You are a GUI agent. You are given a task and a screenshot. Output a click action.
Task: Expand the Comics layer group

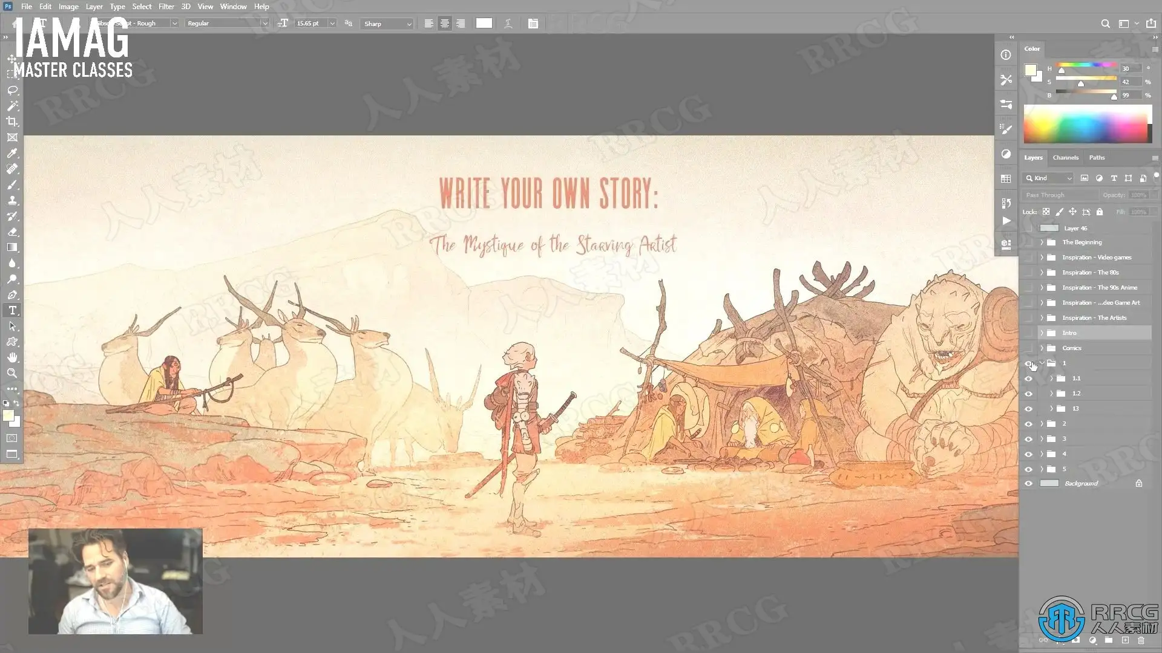tap(1042, 348)
